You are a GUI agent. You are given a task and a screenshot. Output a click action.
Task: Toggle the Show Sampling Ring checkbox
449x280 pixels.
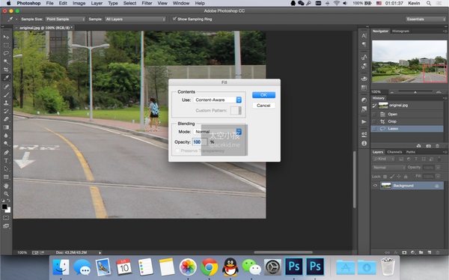pyautogui.click(x=174, y=19)
